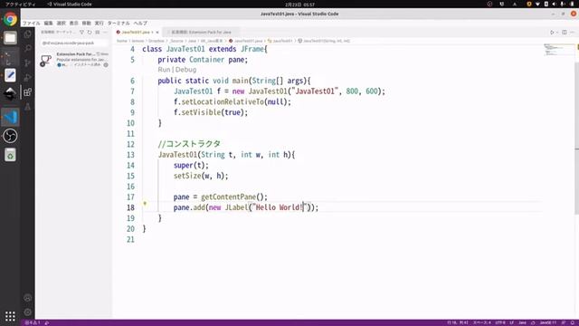This screenshot has height=326, width=579.
Task: Click the constructor breadcrumb JavaTest01(String, int, int)
Action: tap(324, 41)
